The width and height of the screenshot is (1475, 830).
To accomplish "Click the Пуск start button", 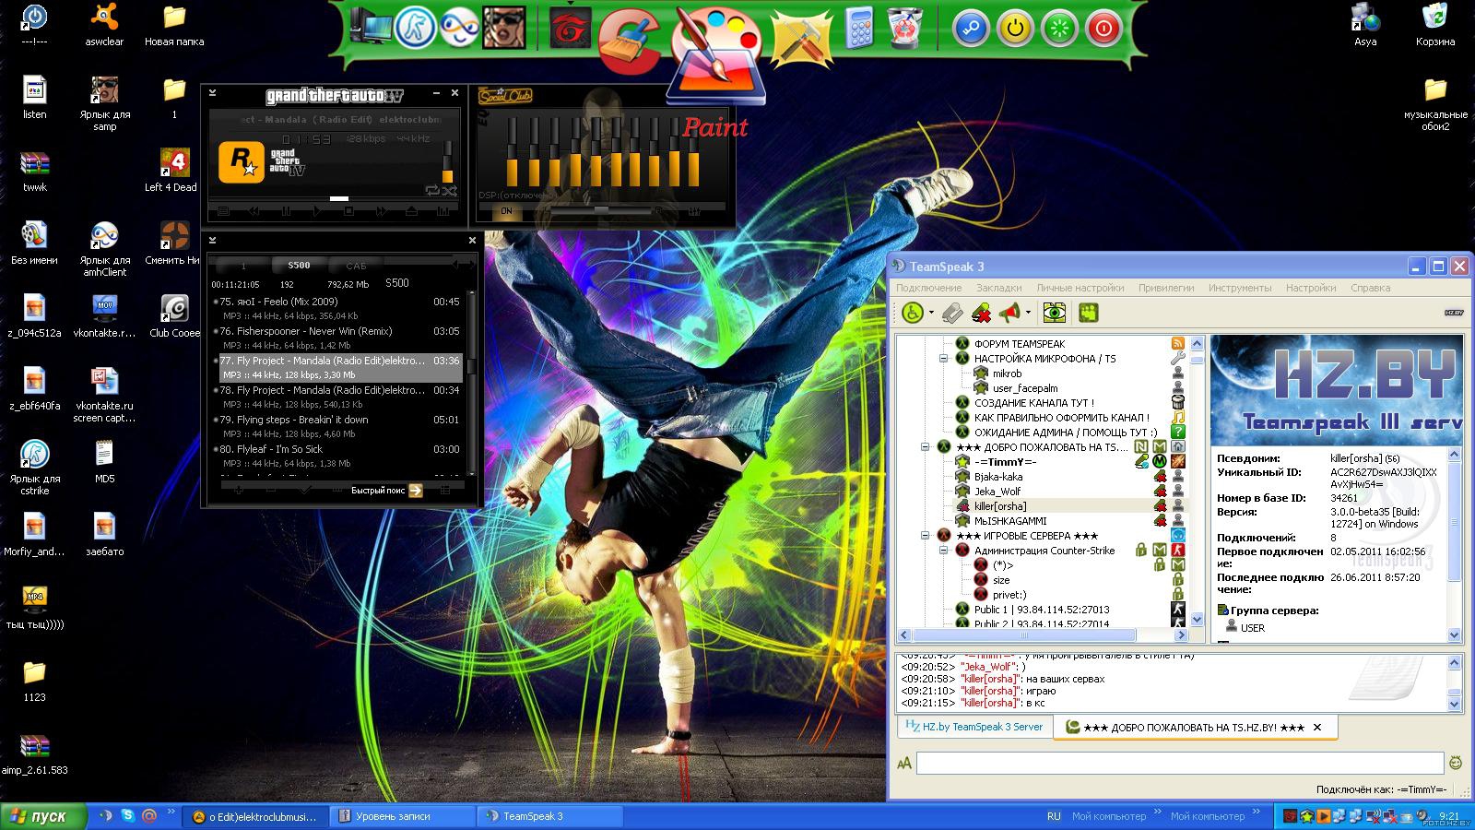I will 43,816.
